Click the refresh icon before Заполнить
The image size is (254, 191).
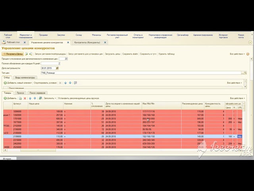[40, 98]
